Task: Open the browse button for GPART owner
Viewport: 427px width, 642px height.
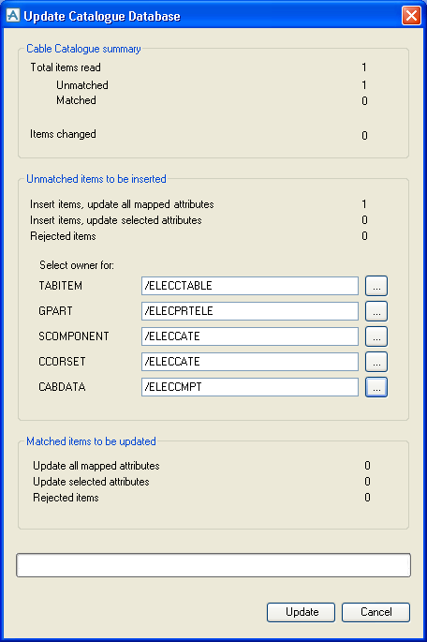Action: [376, 311]
